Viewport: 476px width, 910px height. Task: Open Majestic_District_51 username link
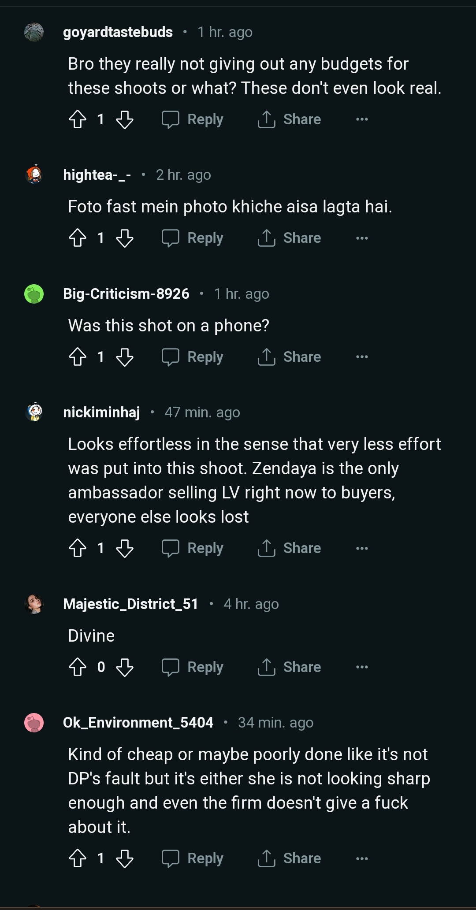pyautogui.click(x=130, y=604)
